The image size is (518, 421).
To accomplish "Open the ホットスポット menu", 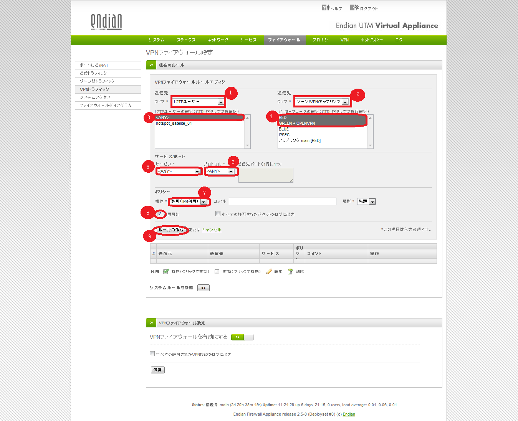I will click(372, 40).
